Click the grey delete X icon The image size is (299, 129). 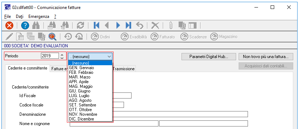coord(155,25)
